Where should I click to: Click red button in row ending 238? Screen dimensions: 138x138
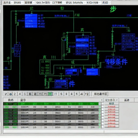click(x=112, y=120)
